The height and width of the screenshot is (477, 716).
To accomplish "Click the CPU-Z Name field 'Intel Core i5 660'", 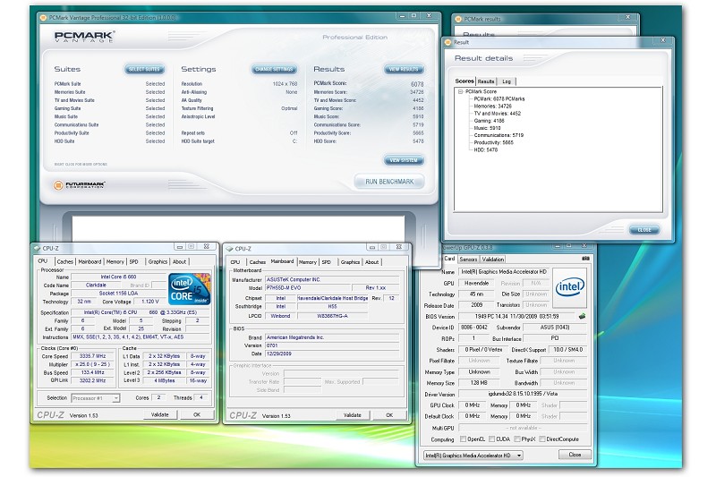I will [118, 277].
